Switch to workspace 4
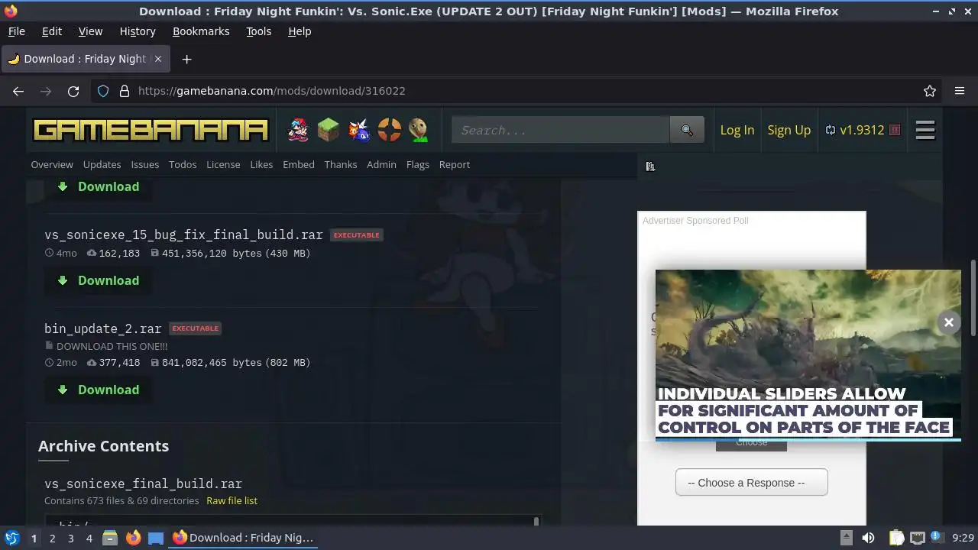978x550 pixels. point(89,538)
